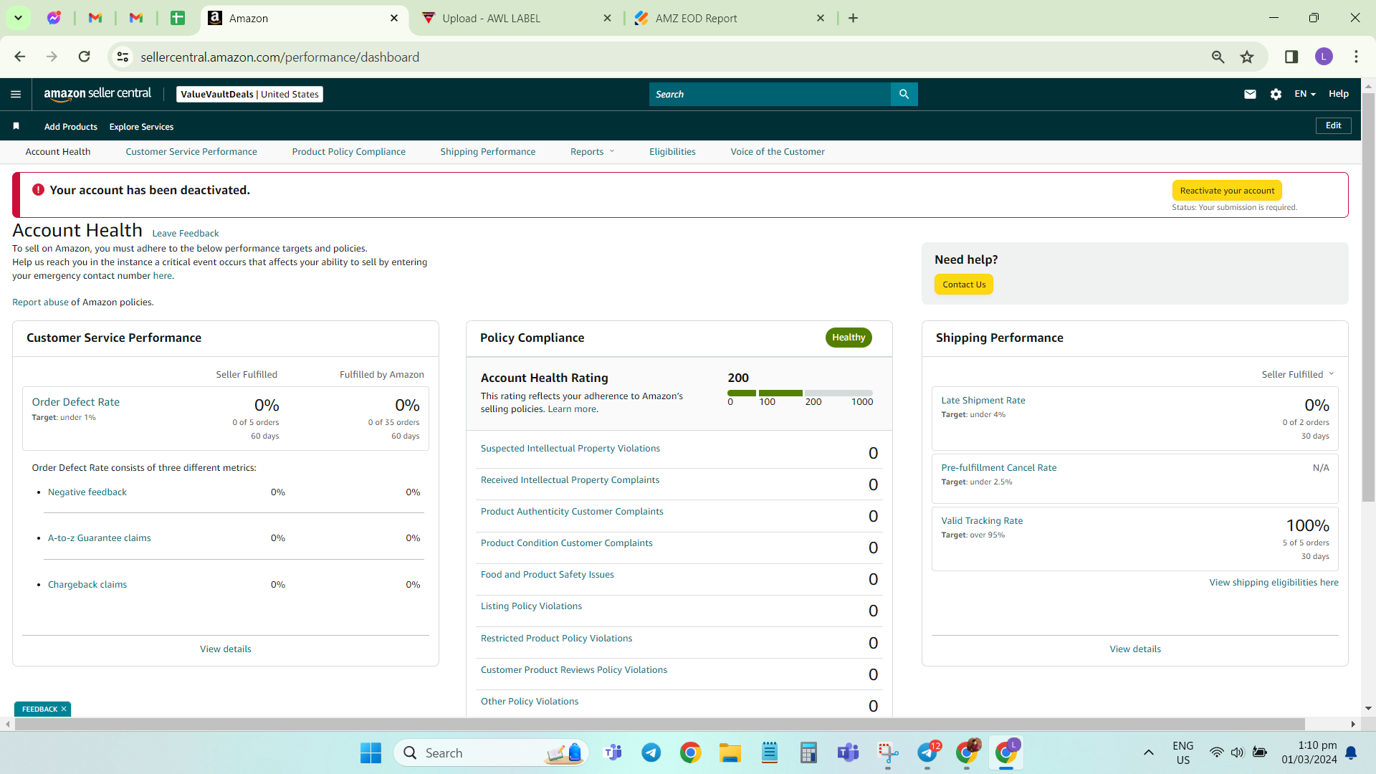This screenshot has width=1376, height=774.
Task: Switch to the Upload - AWL LABEL tab
Action: (x=516, y=18)
